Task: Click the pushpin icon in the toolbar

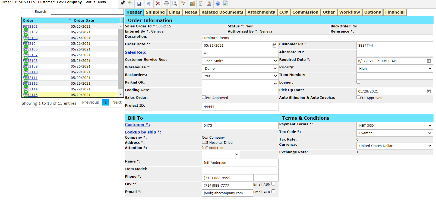Action: tap(123, 3)
